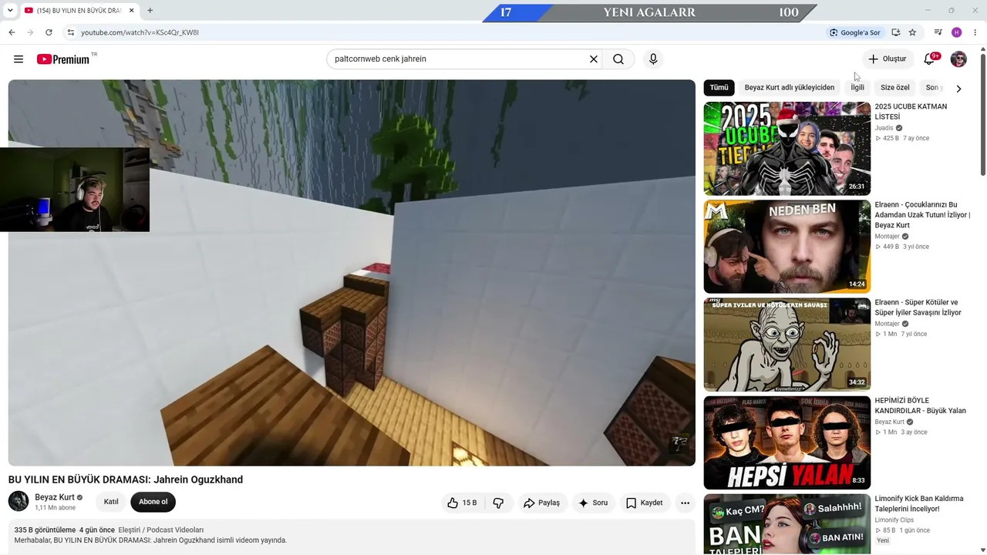The image size is (987, 555).
Task: Click the Kaydet save button
Action: click(x=645, y=503)
